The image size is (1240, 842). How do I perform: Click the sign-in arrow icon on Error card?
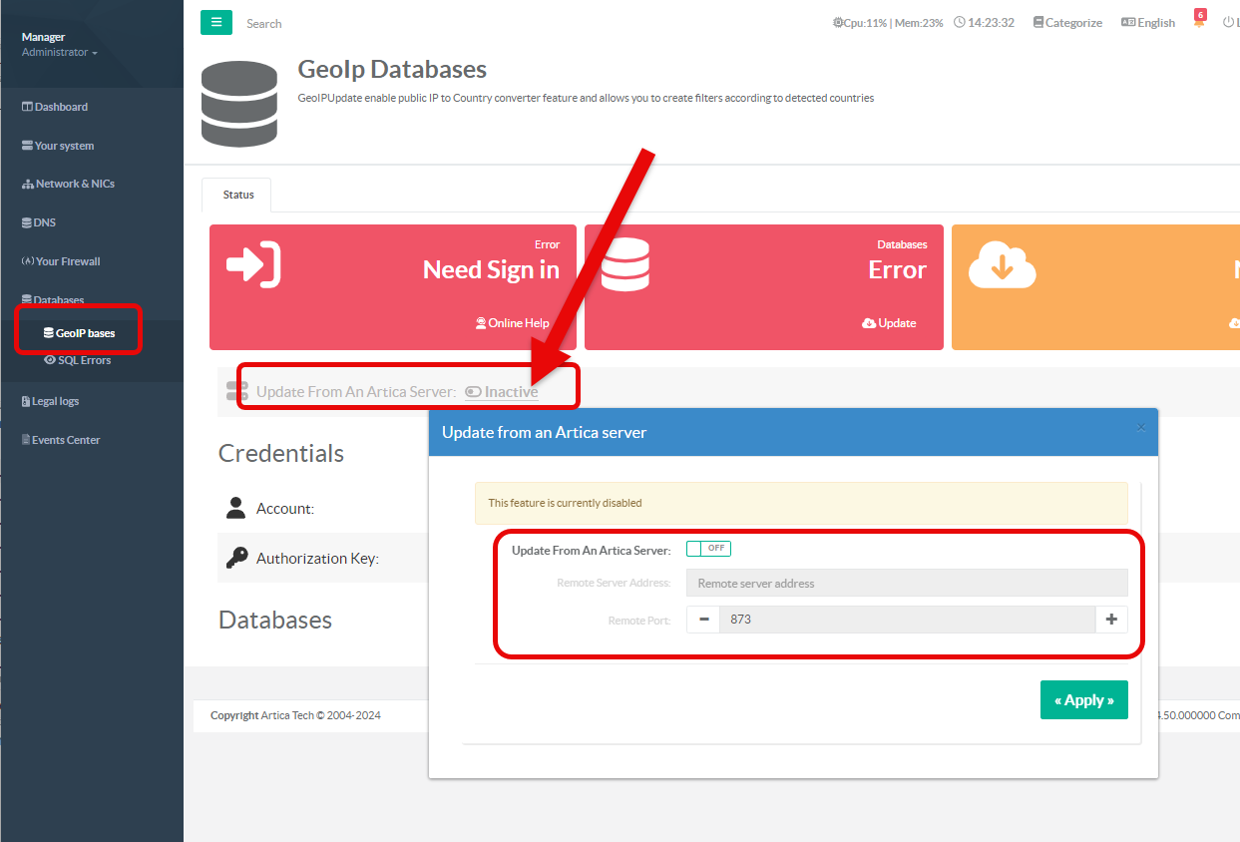(x=253, y=263)
